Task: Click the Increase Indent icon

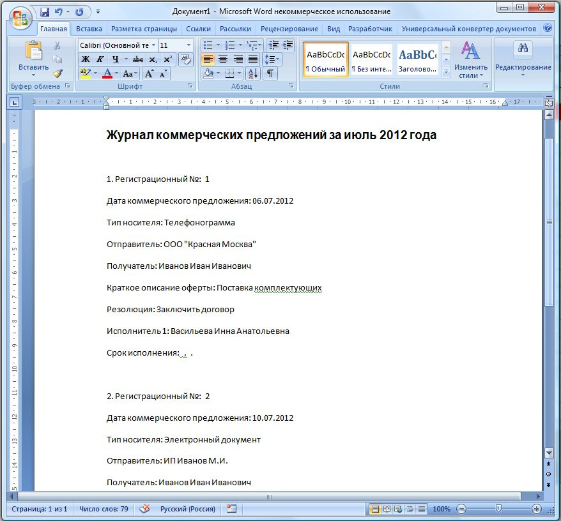Action: pos(288,45)
